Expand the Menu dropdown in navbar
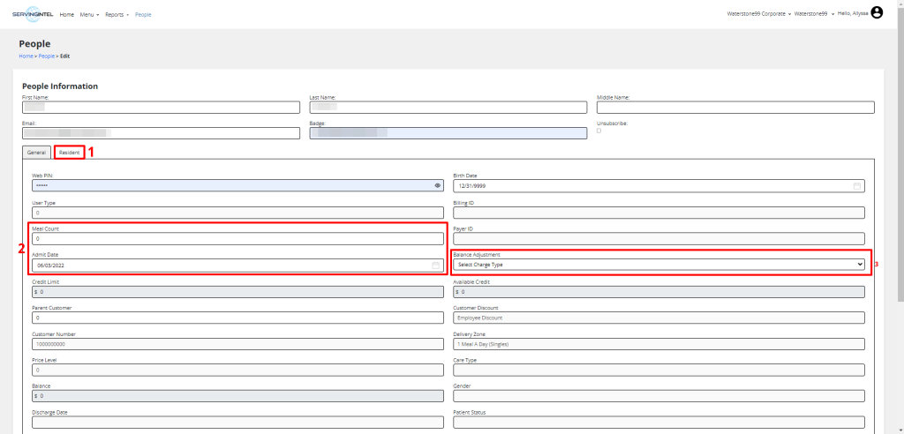 (89, 15)
